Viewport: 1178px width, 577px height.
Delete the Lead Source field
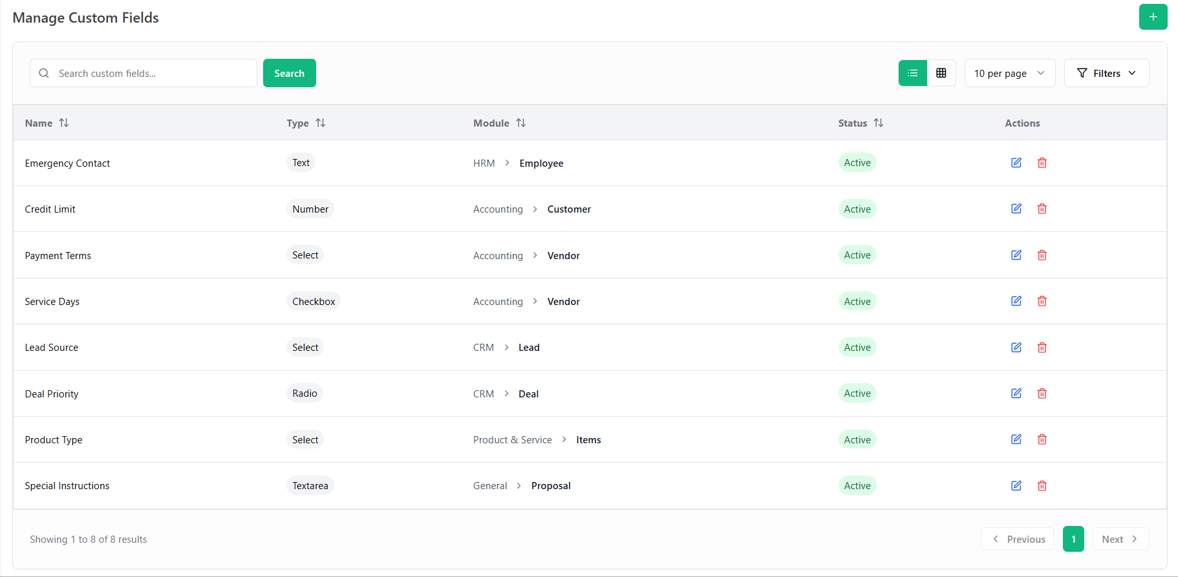click(1042, 348)
